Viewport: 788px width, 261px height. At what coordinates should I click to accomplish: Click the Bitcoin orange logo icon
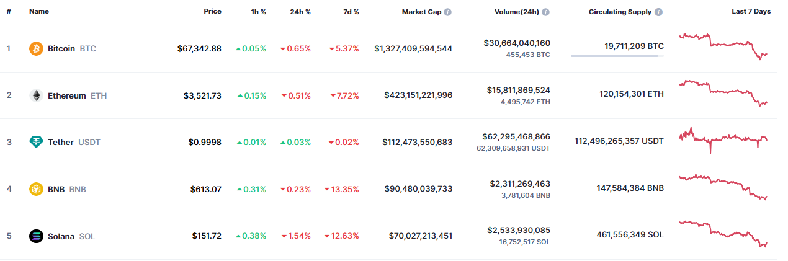click(x=37, y=48)
